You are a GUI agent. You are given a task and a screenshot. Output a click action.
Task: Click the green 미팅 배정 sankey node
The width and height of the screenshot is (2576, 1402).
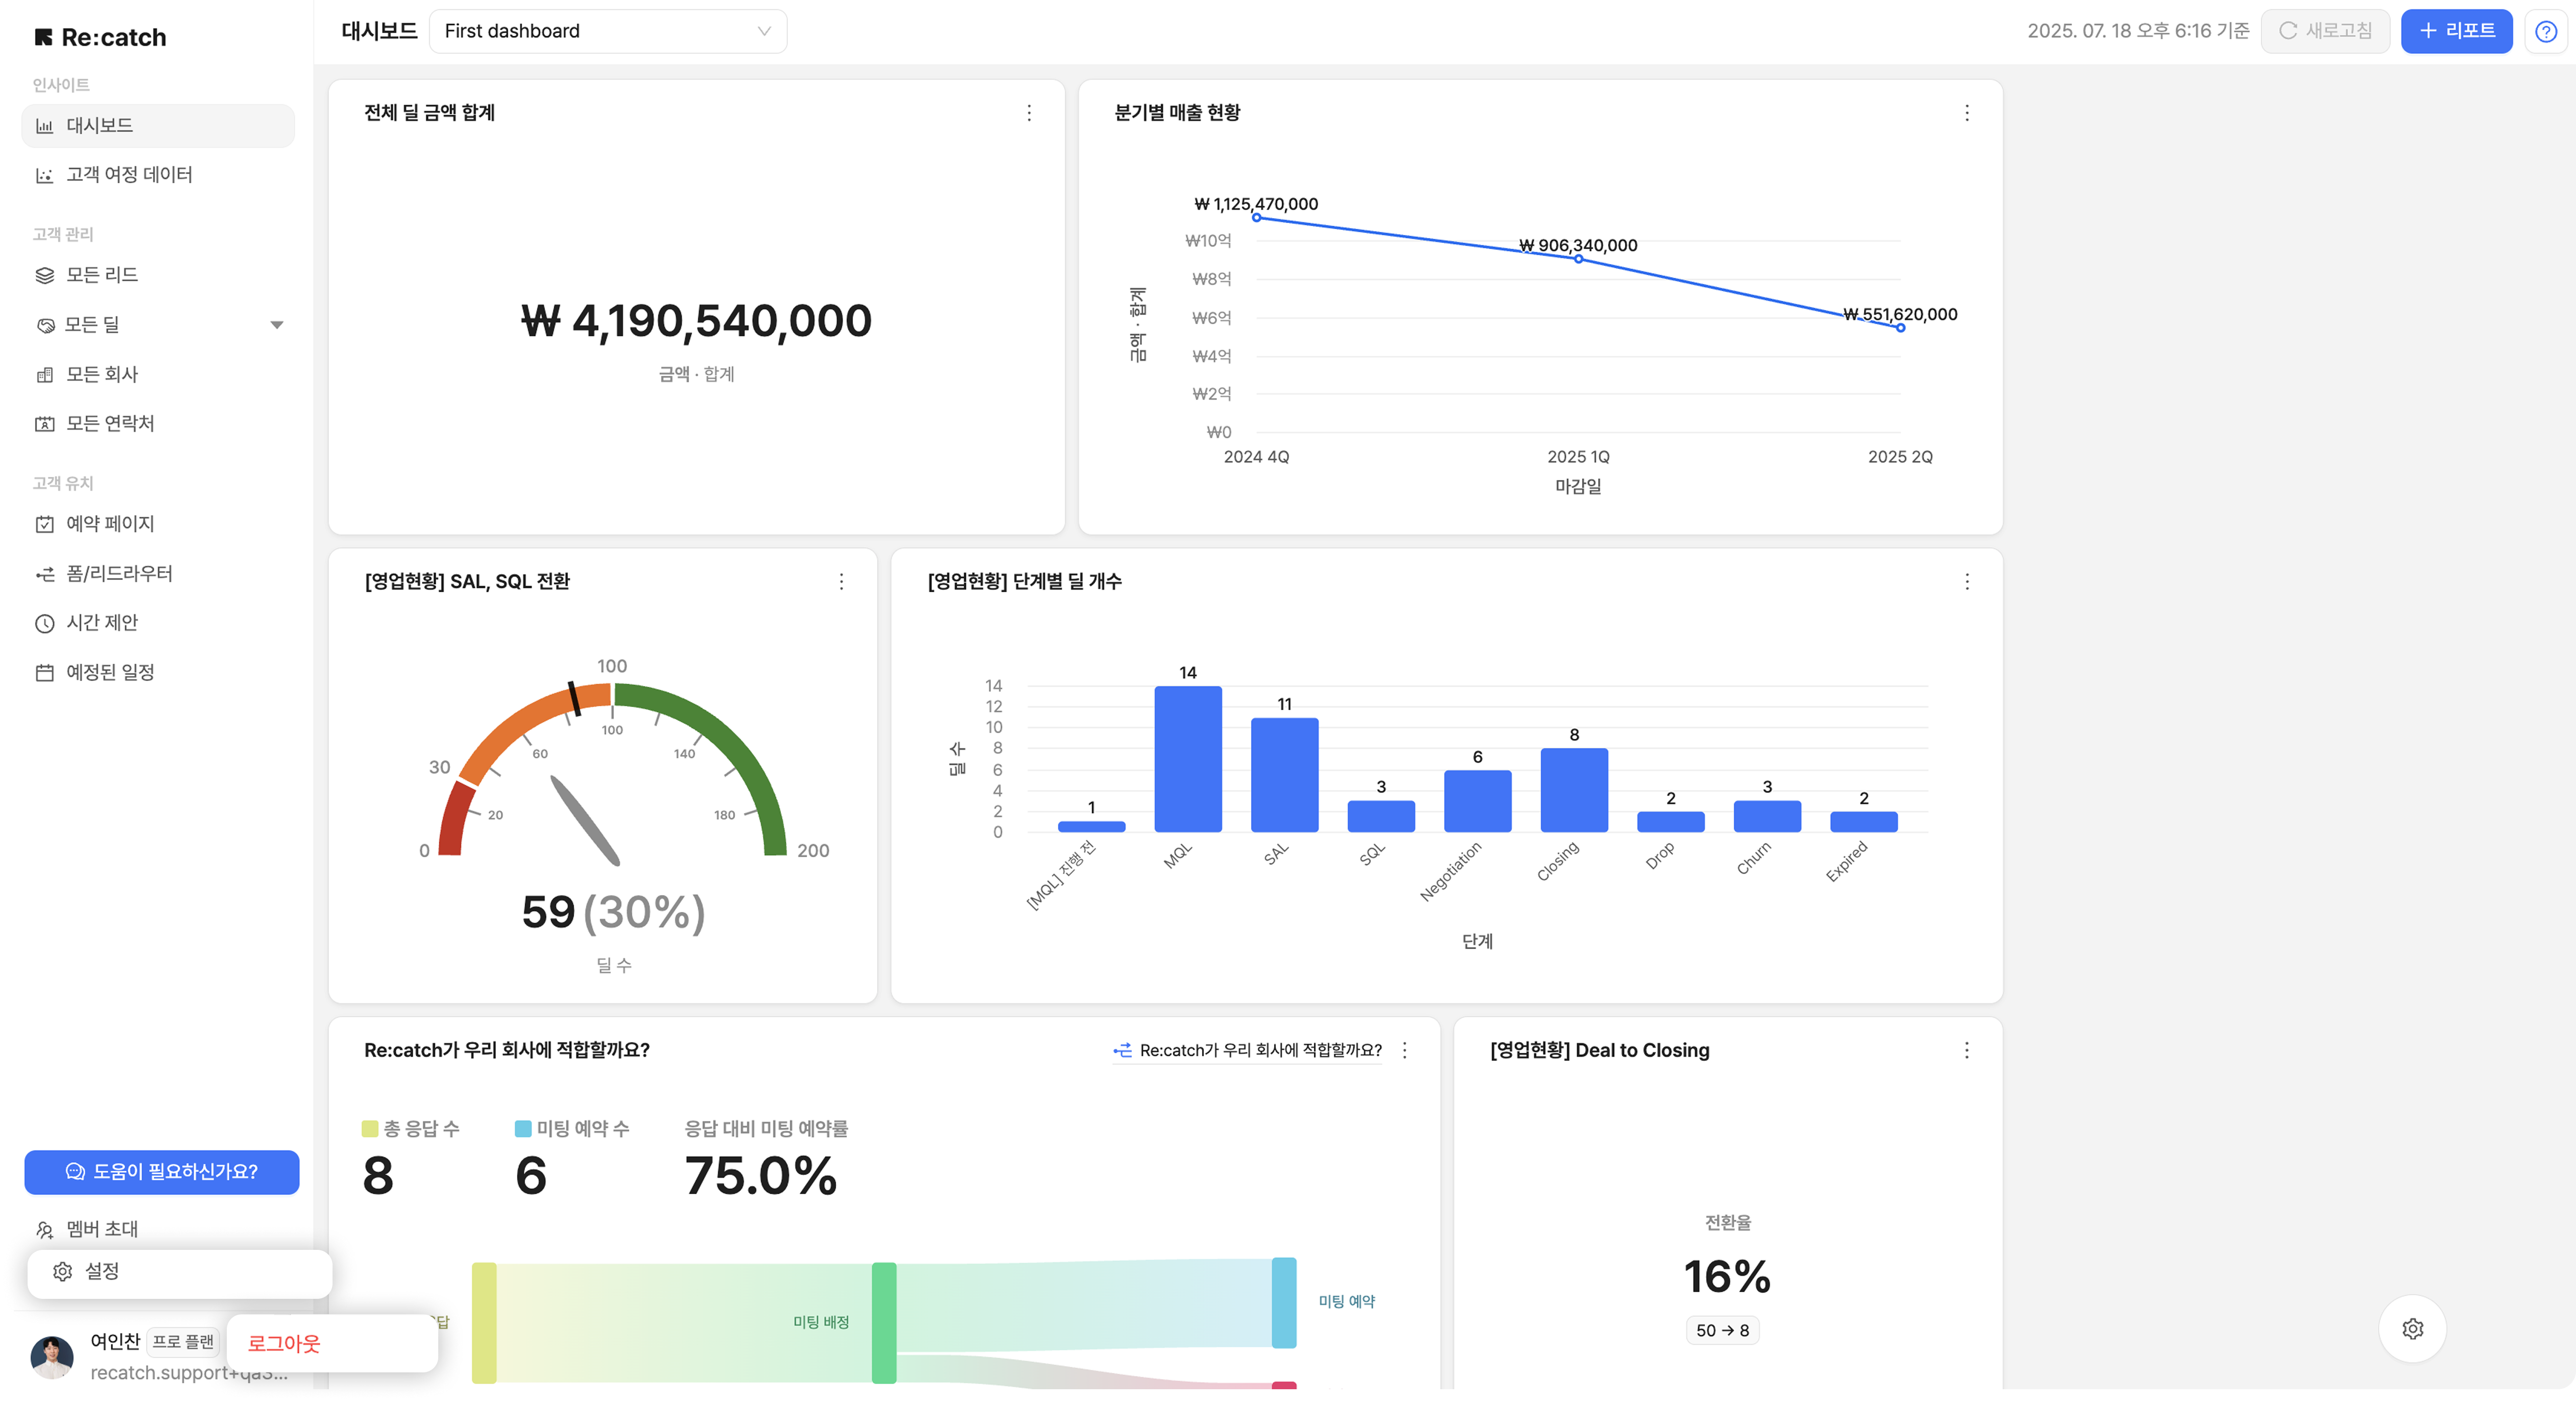pos(884,1323)
